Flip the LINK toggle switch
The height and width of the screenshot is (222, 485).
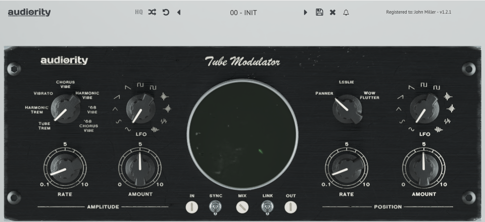coord(267,207)
